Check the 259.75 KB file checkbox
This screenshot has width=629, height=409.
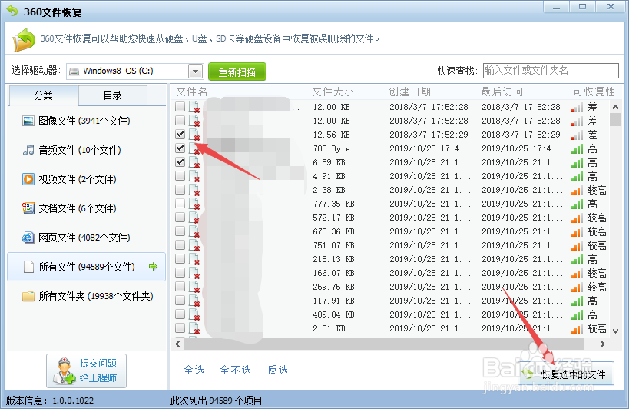coord(180,286)
